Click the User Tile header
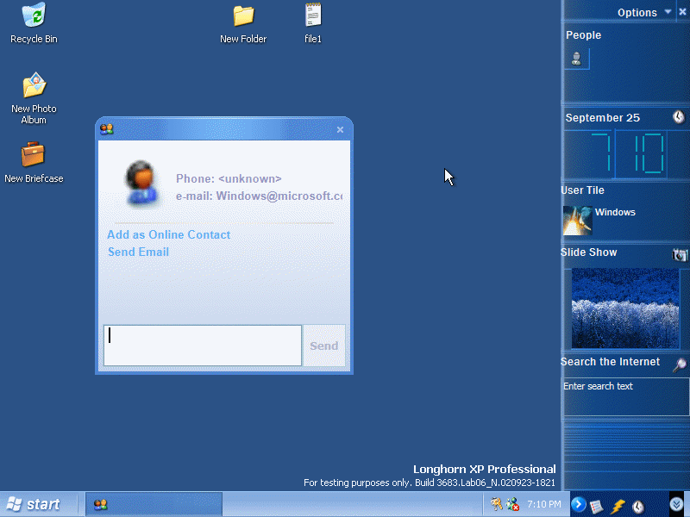This screenshot has width=690, height=517. [x=582, y=190]
